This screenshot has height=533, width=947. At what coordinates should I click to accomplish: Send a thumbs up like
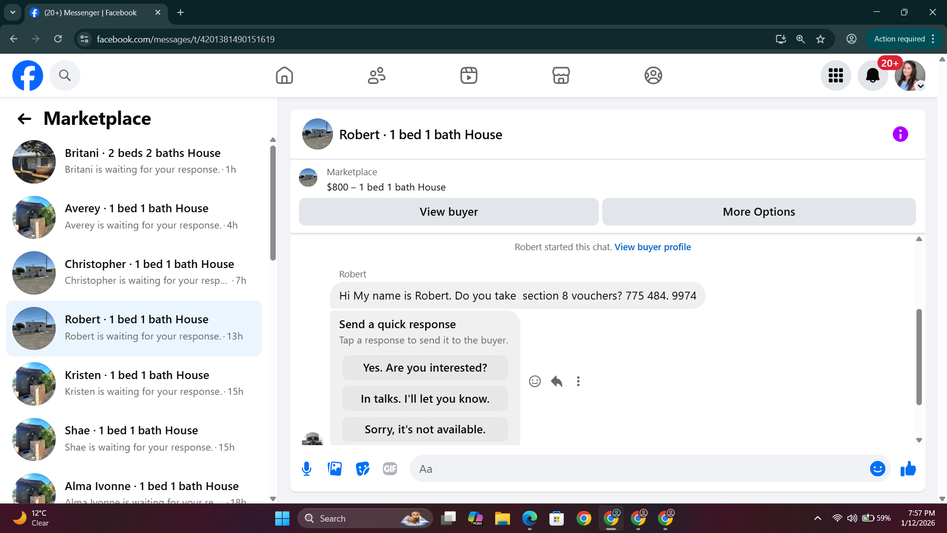tap(908, 469)
